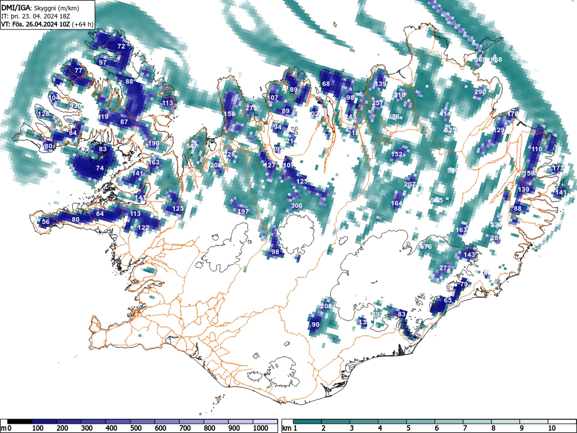The image size is (577, 433).
Task: Click the visibility value 272
Action: click(445, 268)
